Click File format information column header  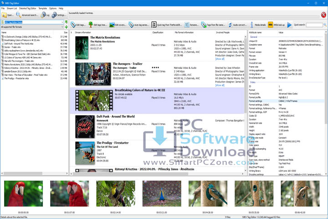[184, 32]
